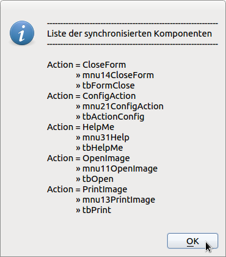The height and width of the screenshot is (257, 226).
Task: Select the tbHelpMe entry
Action: [x=100, y=148]
